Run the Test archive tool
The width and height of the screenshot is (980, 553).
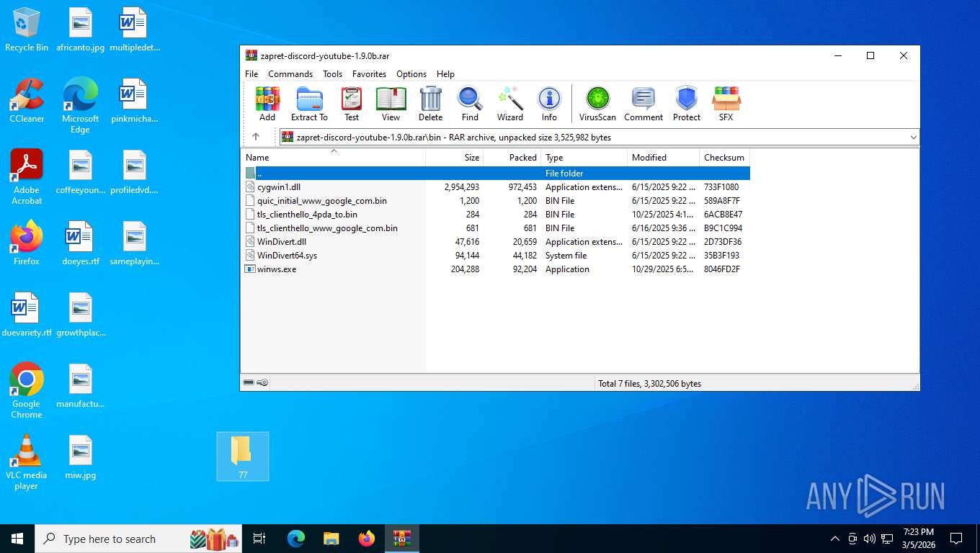click(352, 104)
